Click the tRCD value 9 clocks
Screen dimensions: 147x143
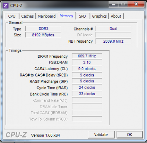[87, 75]
